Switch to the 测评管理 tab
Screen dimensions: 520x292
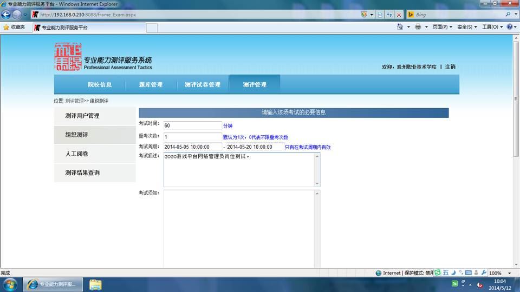(x=255, y=85)
